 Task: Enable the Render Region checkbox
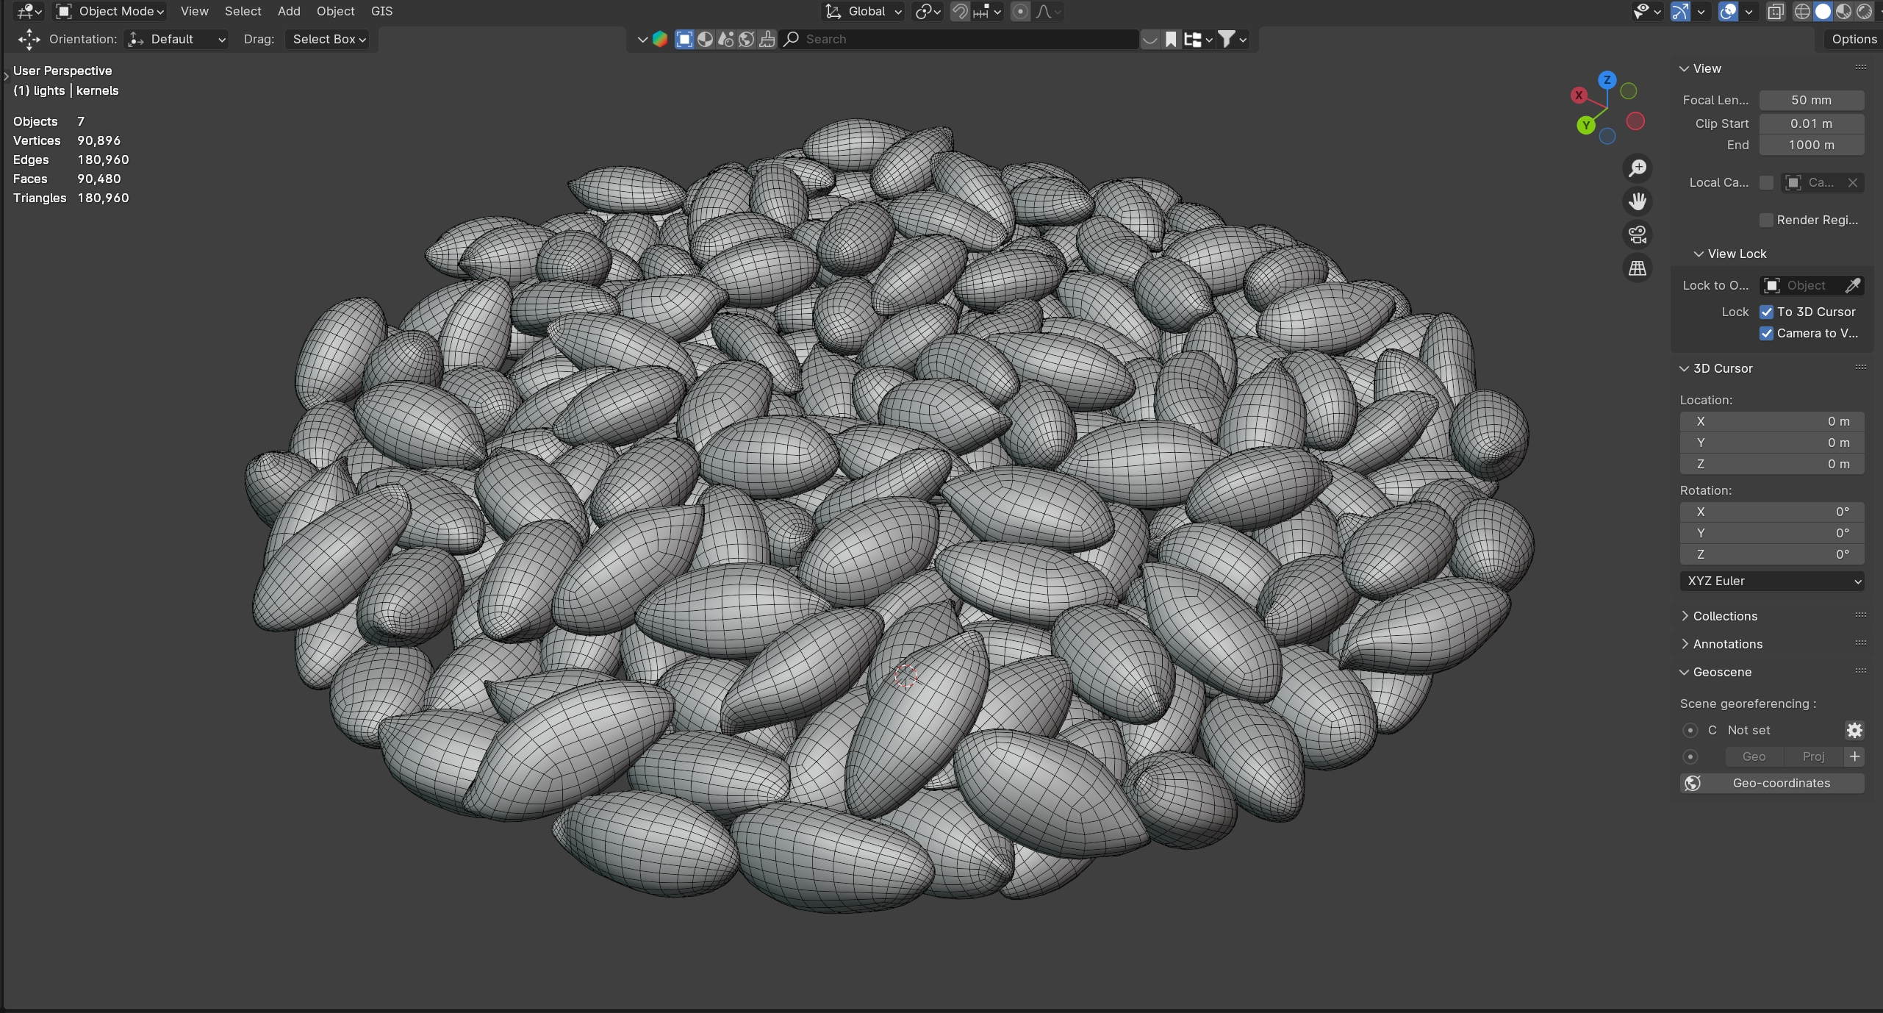[x=1767, y=220]
